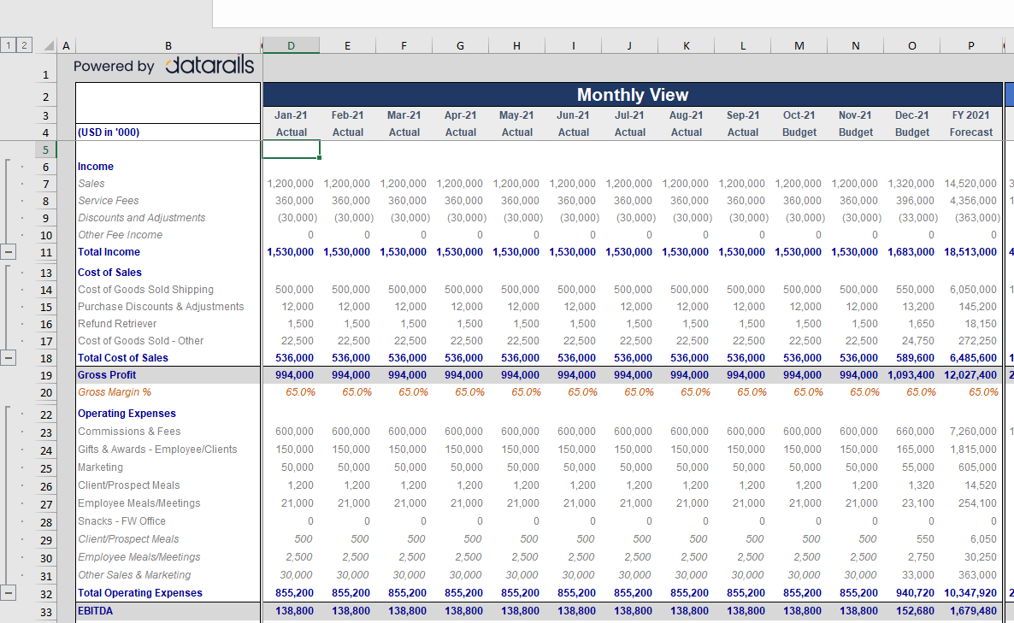Image resolution: width=1014 pixels, height=623 pixels.
Task: Click 'Cost of Goods Sold - Other' label
Action: click(140, 341)
